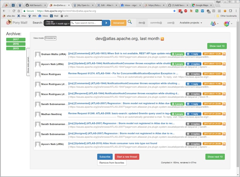The height and width of the screenshot is (177, 240).
Task: Open the search timespan 'This list' dropdown
Action: click(x=57, y=23)
